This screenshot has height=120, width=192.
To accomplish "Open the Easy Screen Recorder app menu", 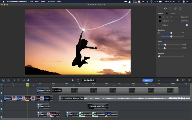I will point(17,2).
